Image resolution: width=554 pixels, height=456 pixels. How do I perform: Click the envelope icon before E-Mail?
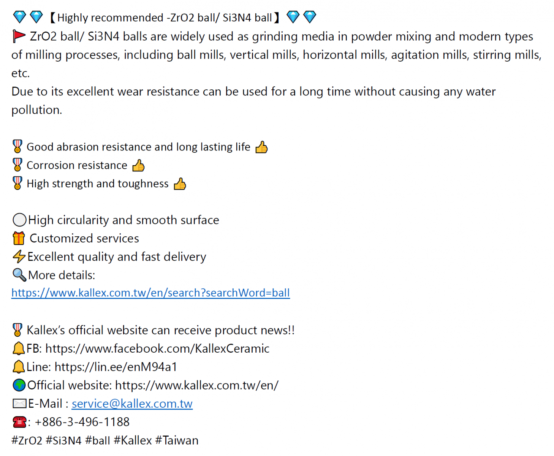[x=19, y=404]
